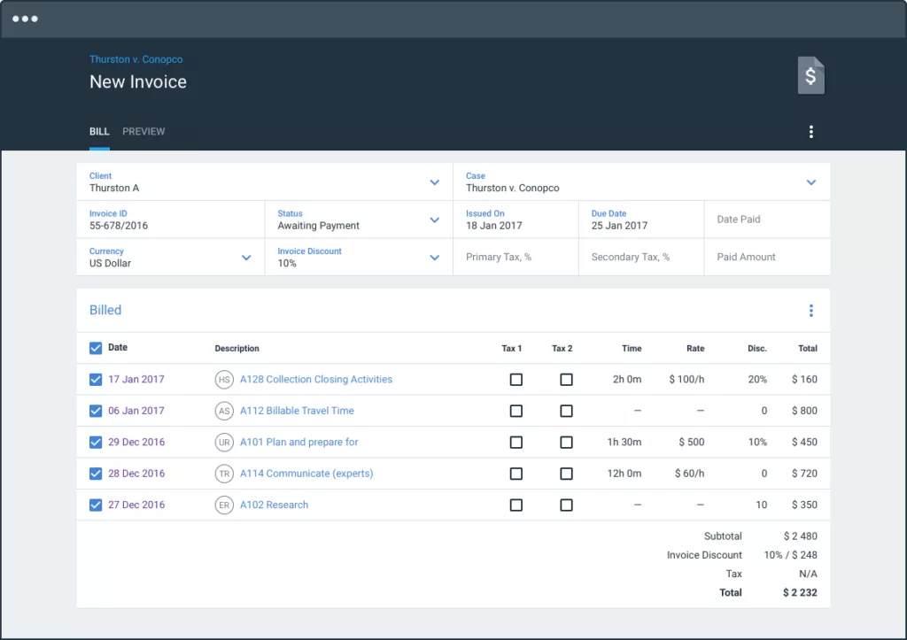Click the AS avatar badge
Image resolution: width=907 pixels, height=640 pixels.
point(224,411)
